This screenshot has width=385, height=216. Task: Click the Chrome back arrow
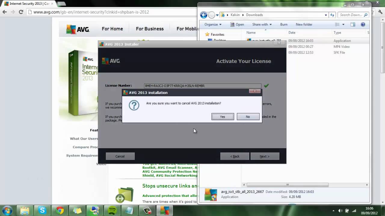5,12
